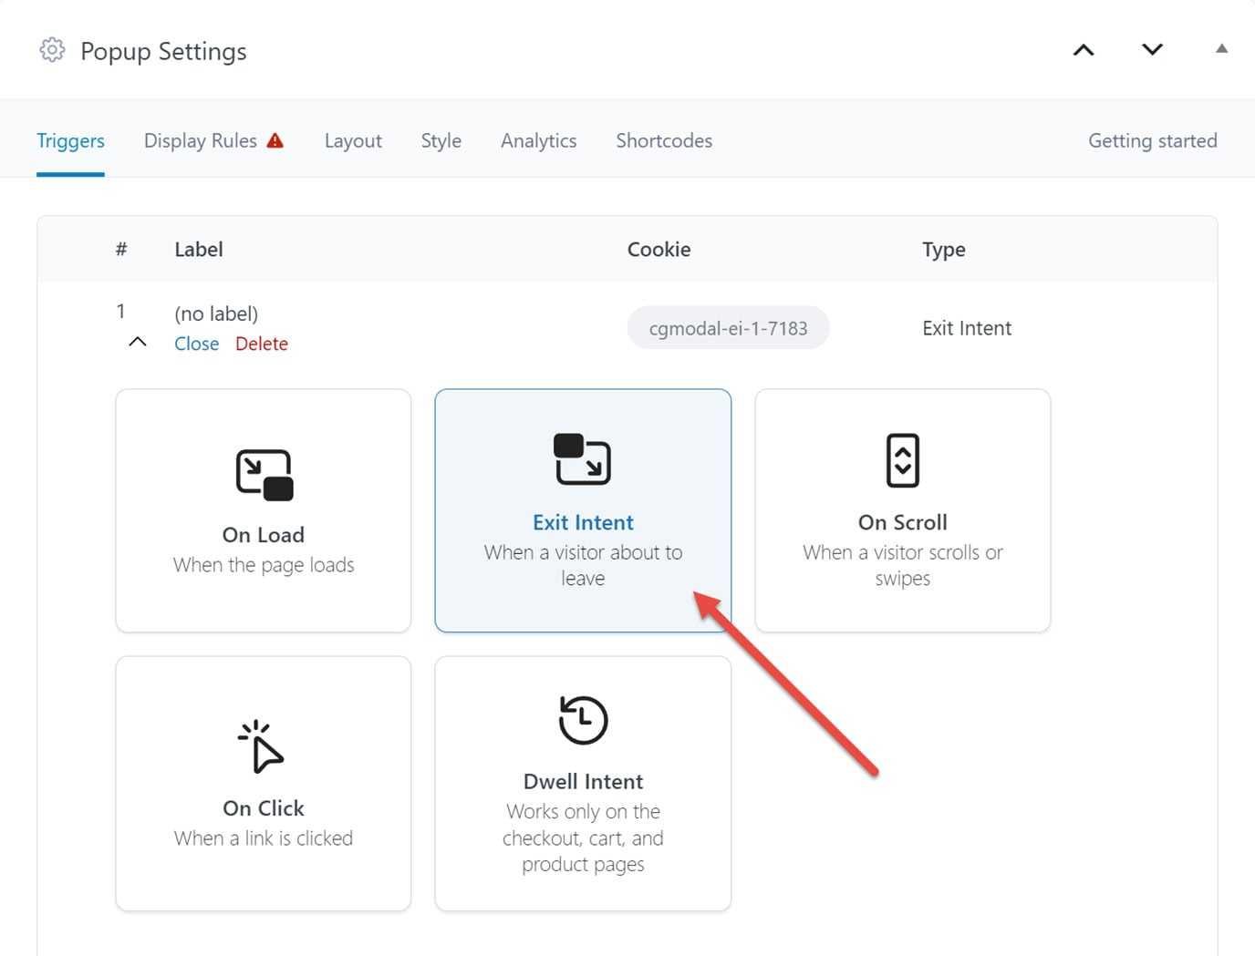
Task: Click the 'When a visitor about to leave' text
Action: tap(583, 565)
